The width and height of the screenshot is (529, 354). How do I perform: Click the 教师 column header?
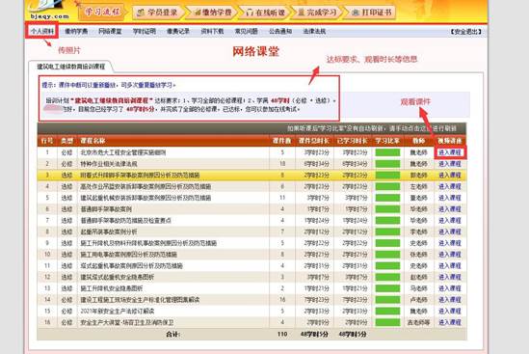click(x=419, y=141)
